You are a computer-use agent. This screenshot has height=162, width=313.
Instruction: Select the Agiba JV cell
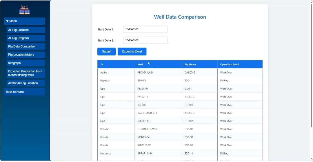pyautogui.click(x=116, y=72)
